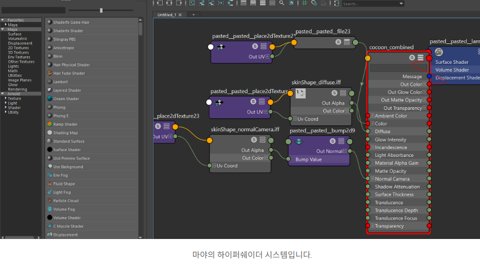Toggle solo S on skinShape_normalCamera.iff node
The height and width of the screenshot is (264, 480).
pos(254,139)
